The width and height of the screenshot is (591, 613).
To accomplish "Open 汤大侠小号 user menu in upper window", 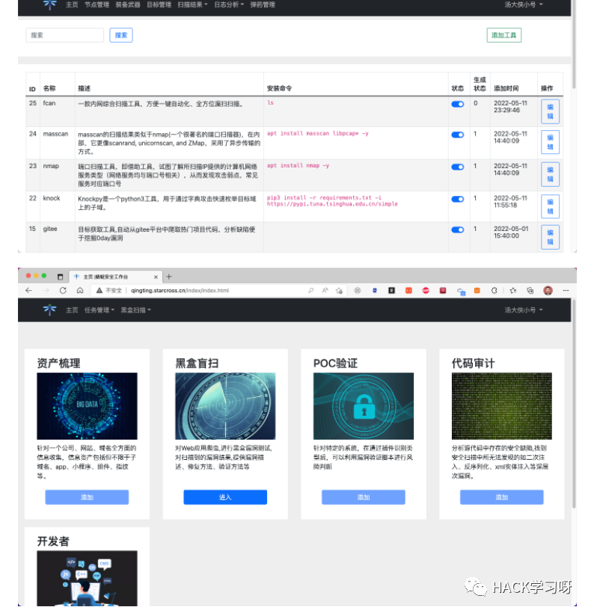I will click(524, 4).
